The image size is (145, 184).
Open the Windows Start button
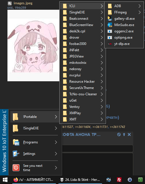pos(5,180)
